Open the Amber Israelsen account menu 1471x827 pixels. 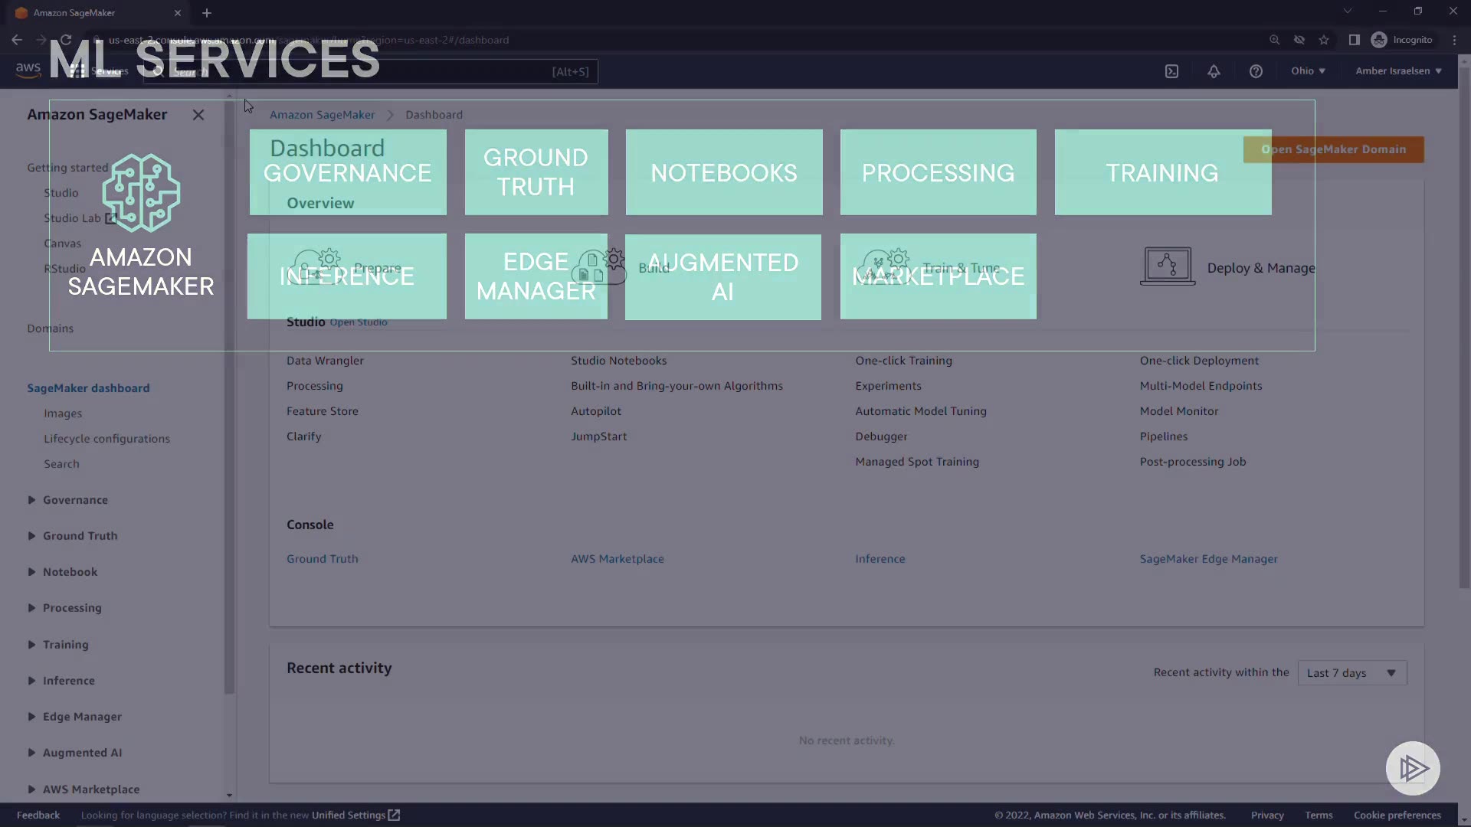[1397, 71]
